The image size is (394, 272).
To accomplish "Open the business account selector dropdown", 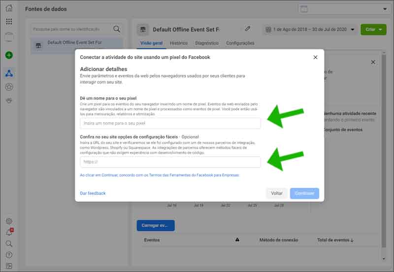I will click(x=345, y=9).
